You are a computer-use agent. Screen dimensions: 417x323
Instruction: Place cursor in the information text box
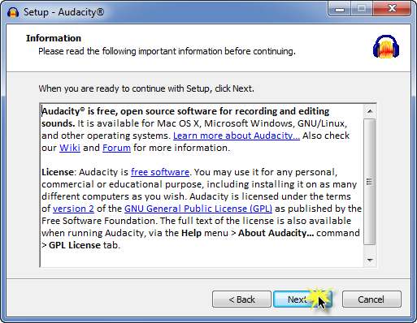click(x=202, y=185)
